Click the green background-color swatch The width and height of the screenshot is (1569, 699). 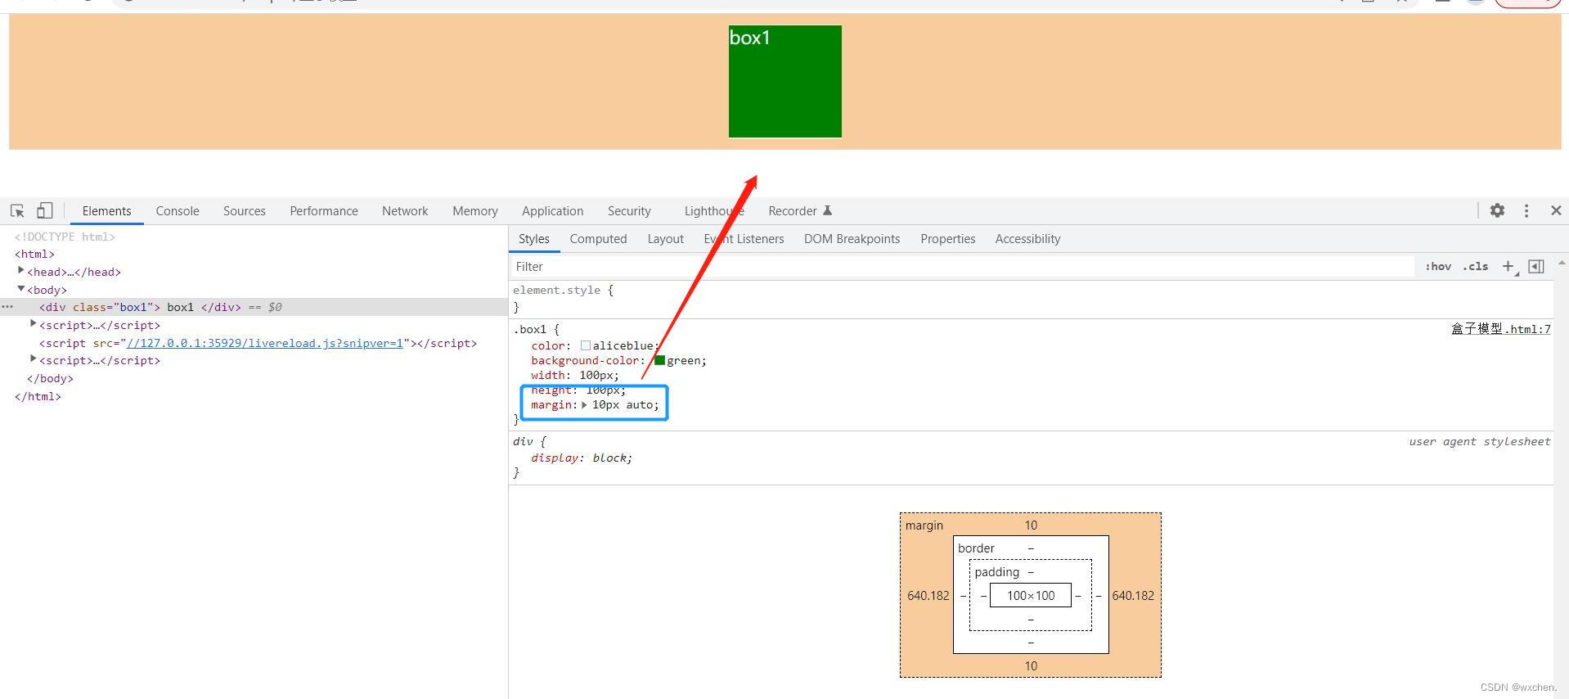659,360
